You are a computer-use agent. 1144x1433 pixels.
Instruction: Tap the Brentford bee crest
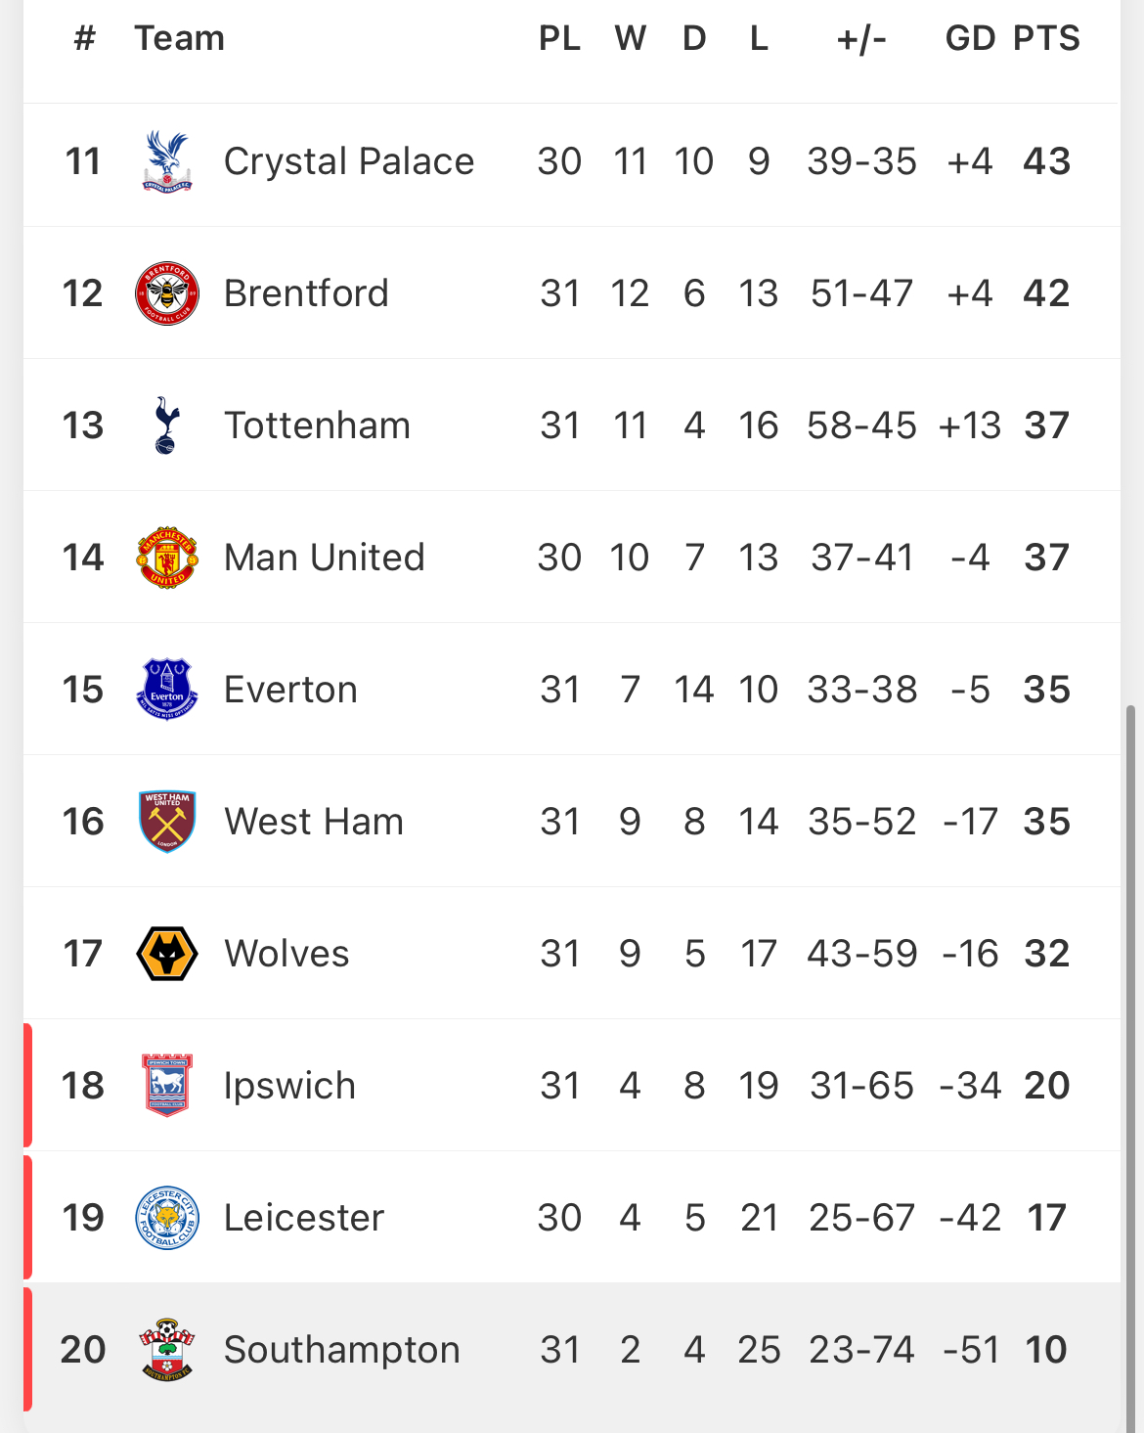coord(167,293)
